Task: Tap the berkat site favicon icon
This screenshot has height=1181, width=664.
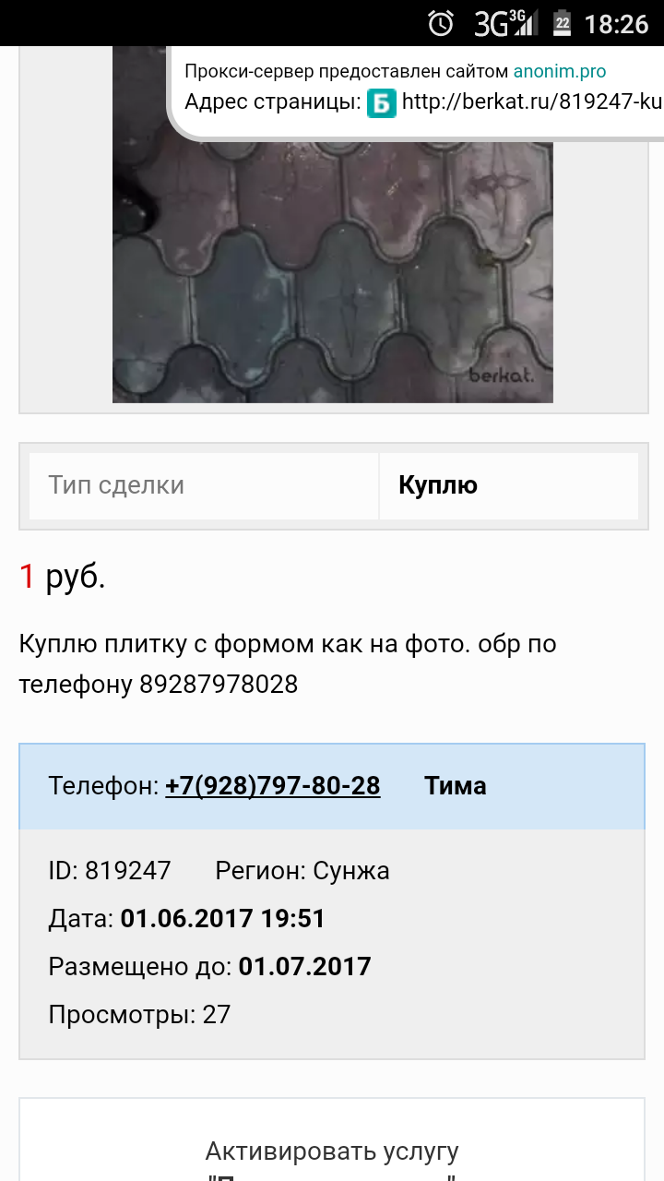Action: point(382,102)
